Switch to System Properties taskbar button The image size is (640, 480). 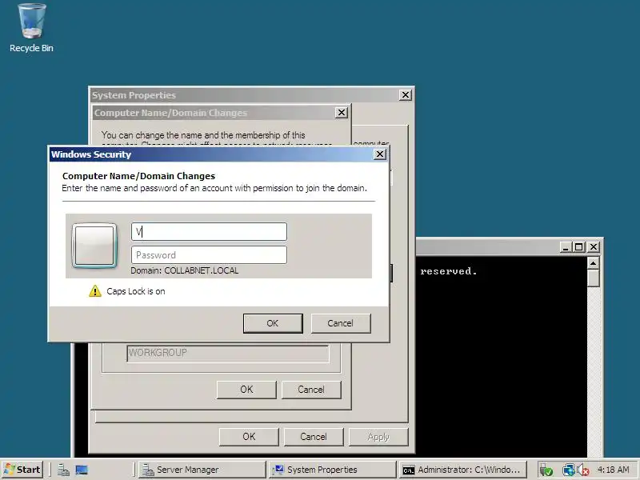click(332, 470)
